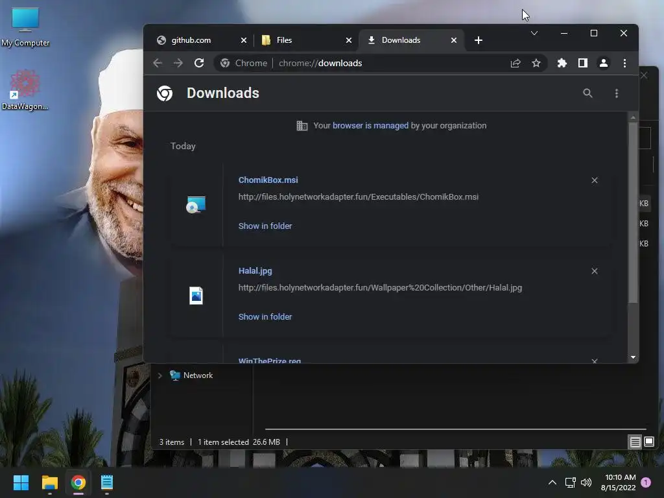Click the Chrome logo beside Downloads heading
The width and height of the screenshot is (664, 498).
click(165, 93)
